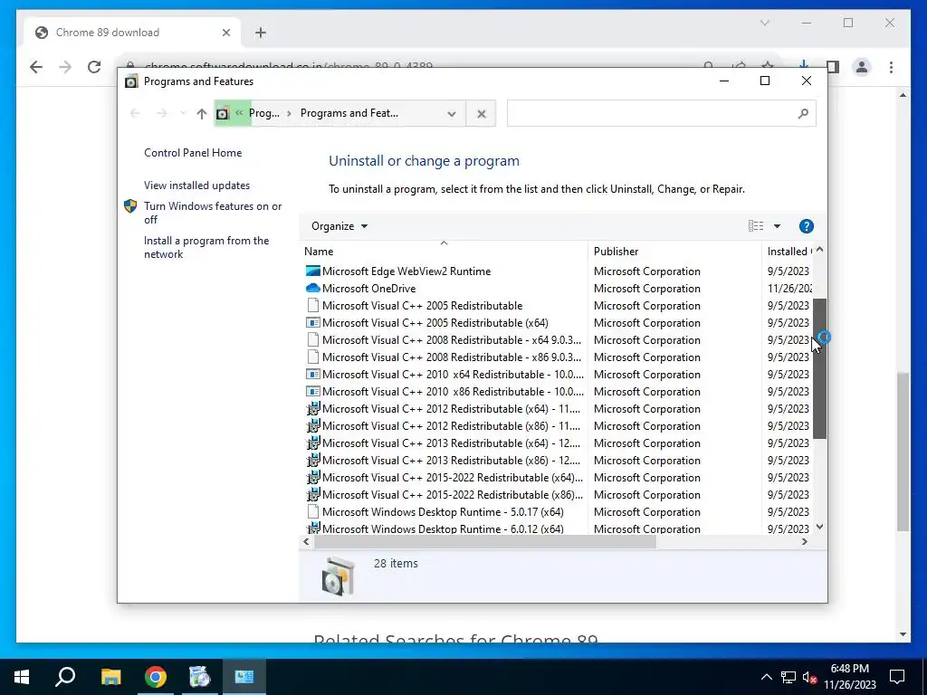Open Chrome downloads icon in toolbar
The height and width of the screenshot is (695, 927).
pos(804,63)
